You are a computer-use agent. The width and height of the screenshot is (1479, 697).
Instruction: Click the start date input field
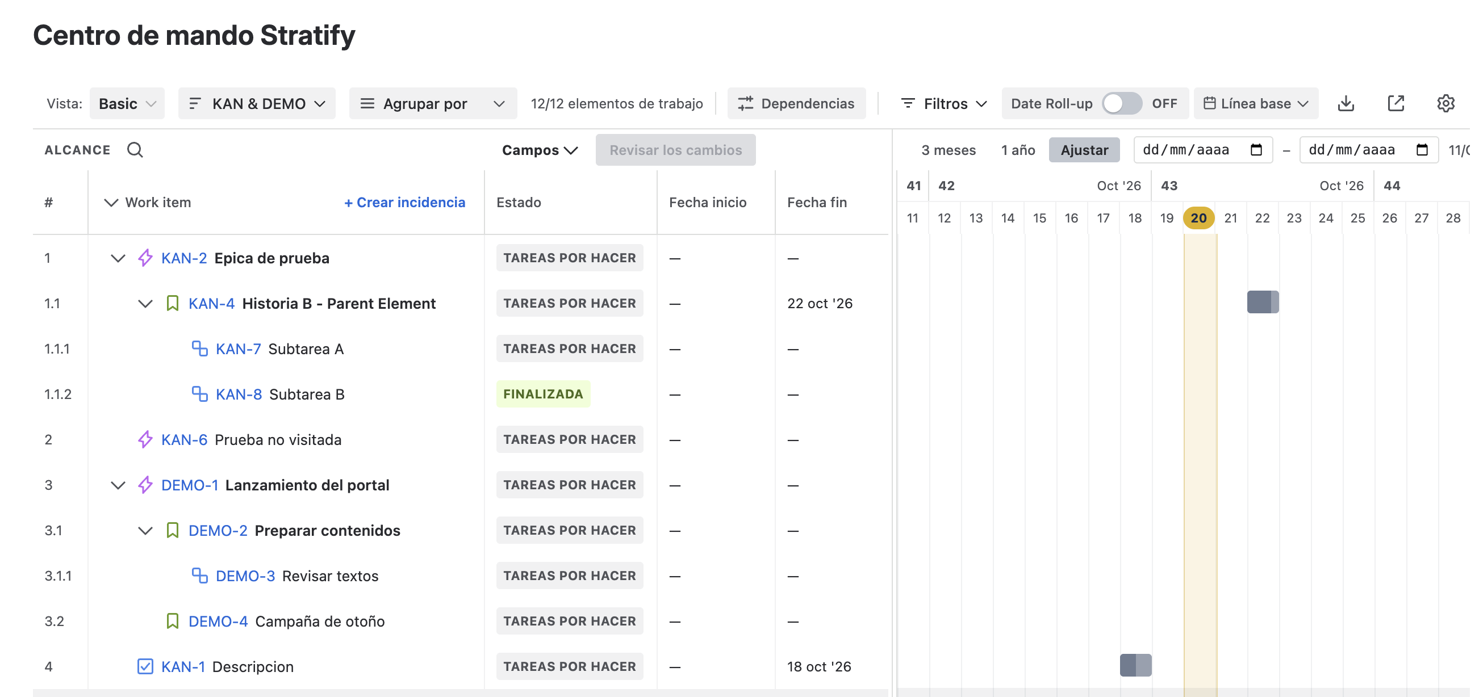(x=1203, y=150)
